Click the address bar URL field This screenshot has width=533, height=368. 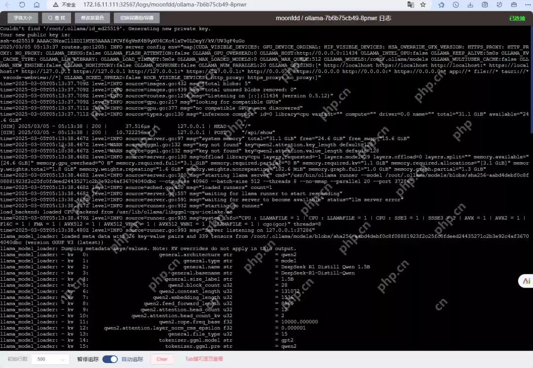pos(197,5)
